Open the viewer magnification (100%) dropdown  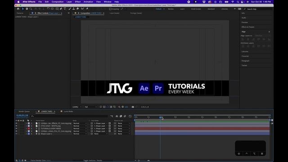pyautogui.click(x=77, y=107)
